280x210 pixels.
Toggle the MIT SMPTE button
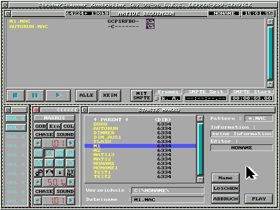pyautogui.click(x=141, y=95)
